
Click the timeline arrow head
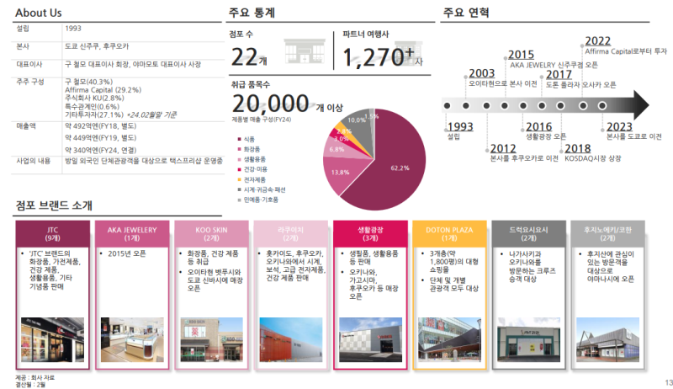[639, 106]
